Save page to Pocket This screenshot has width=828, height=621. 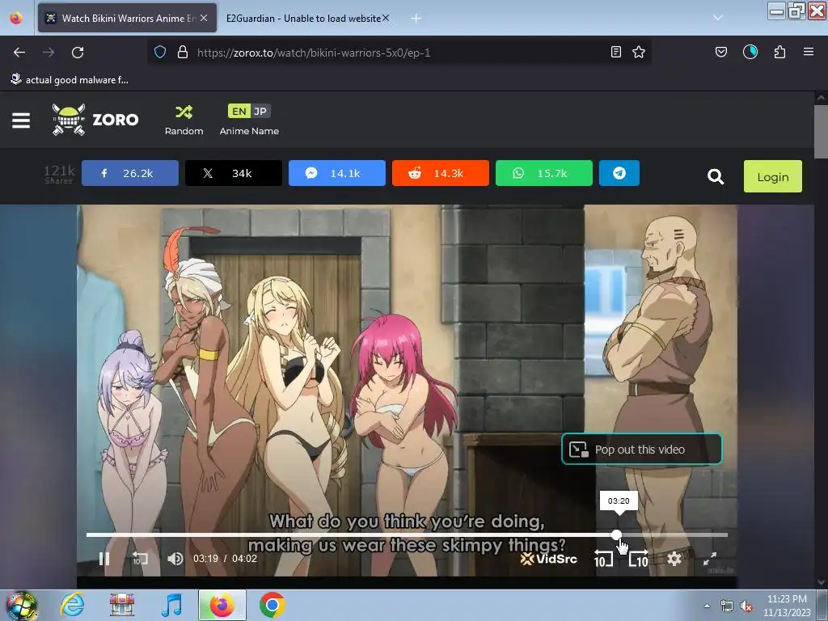(720, 52)
